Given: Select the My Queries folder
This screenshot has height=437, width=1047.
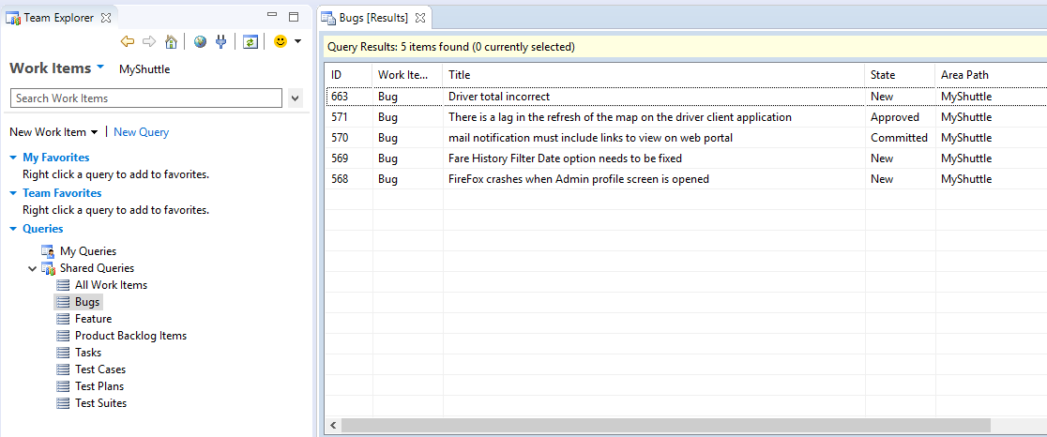Looking at the screenshot, I should tap(88, 251).
